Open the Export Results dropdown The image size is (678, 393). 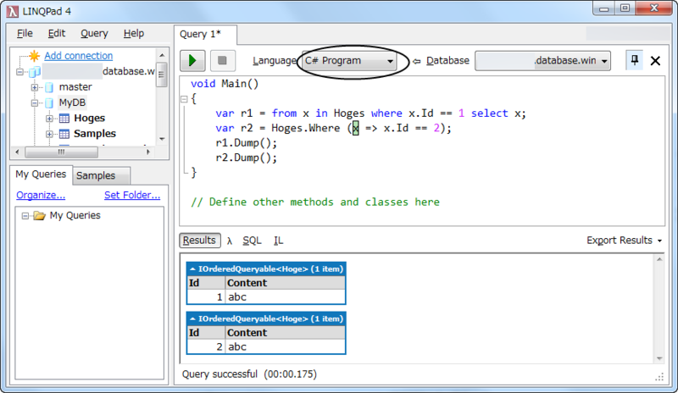click(624, 241)
